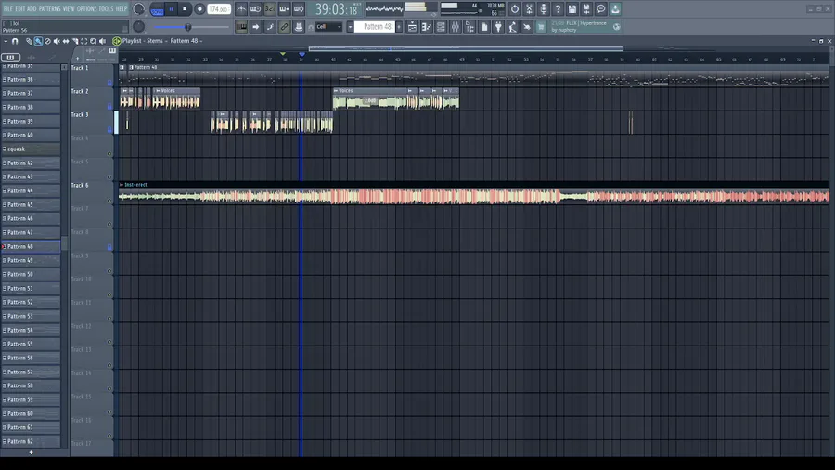
Task: Select the playlist draw pencil tool
Action: tap(29, 41)
